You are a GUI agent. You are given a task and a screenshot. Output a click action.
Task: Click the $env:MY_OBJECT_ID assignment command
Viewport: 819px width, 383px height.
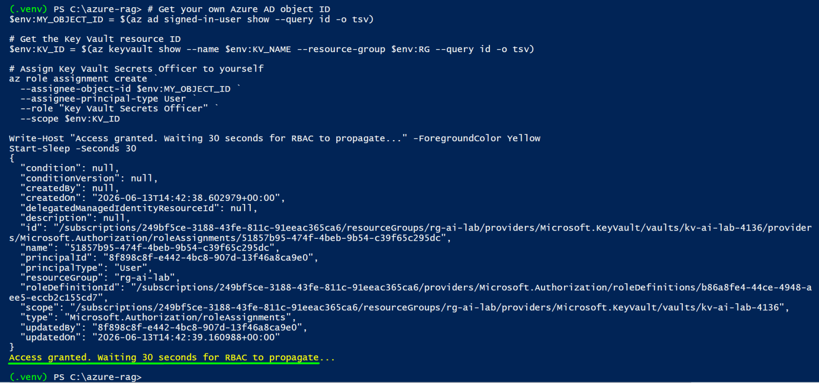click(x=191, y=19)
